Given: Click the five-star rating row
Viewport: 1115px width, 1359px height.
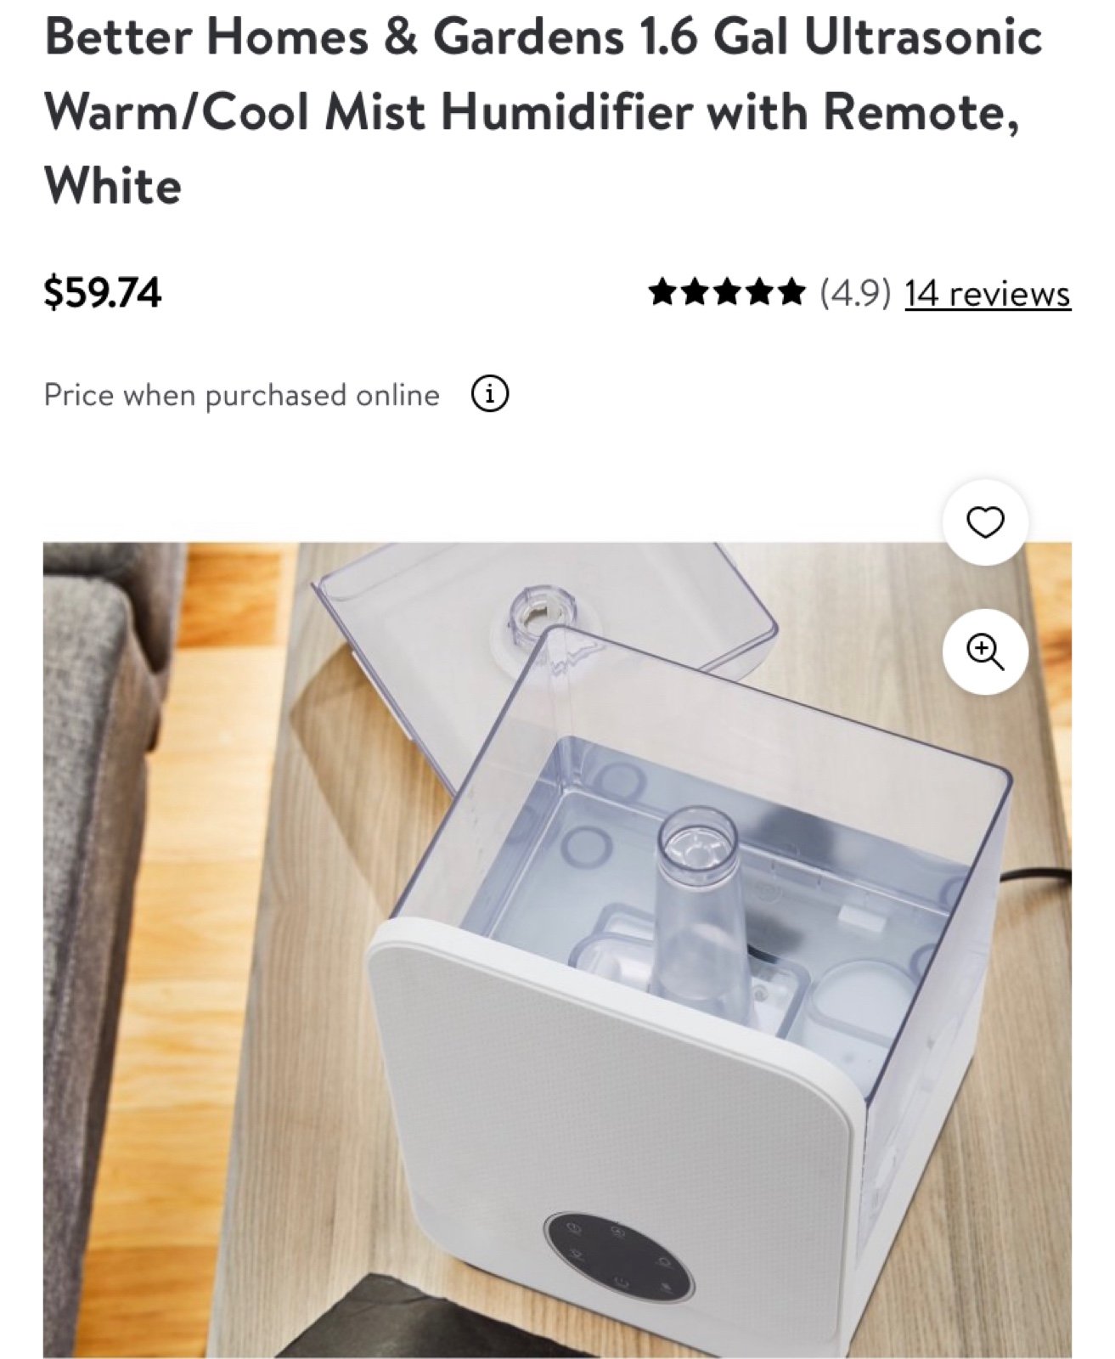Looking at the screenshot, I should coord(727,293).
